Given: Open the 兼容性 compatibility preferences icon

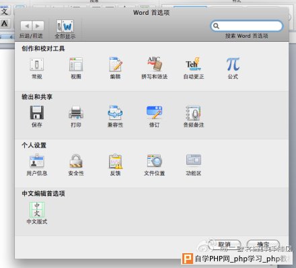Looking at the screenshot, I should [x=115, y=112].
